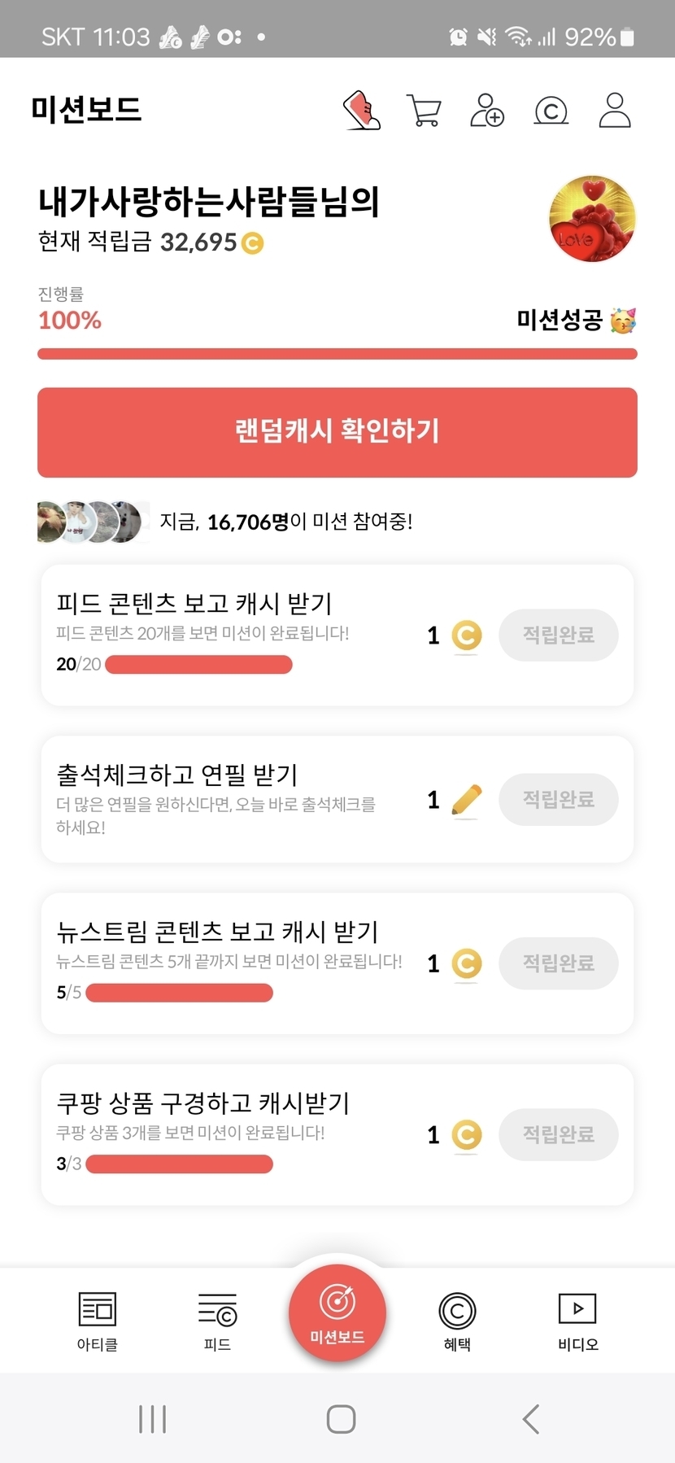Image resolution: width=675 pixels, height=1463 pixels.
Task: Tap the participant avatars group
Action: click(91, 522)
